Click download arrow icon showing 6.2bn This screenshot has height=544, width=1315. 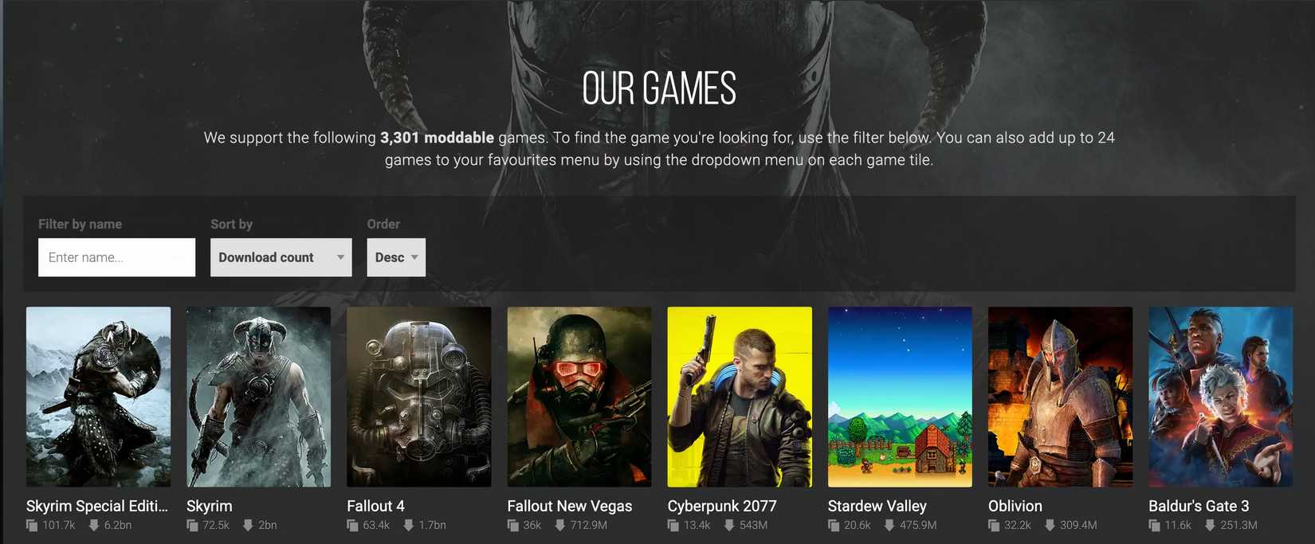94,526
